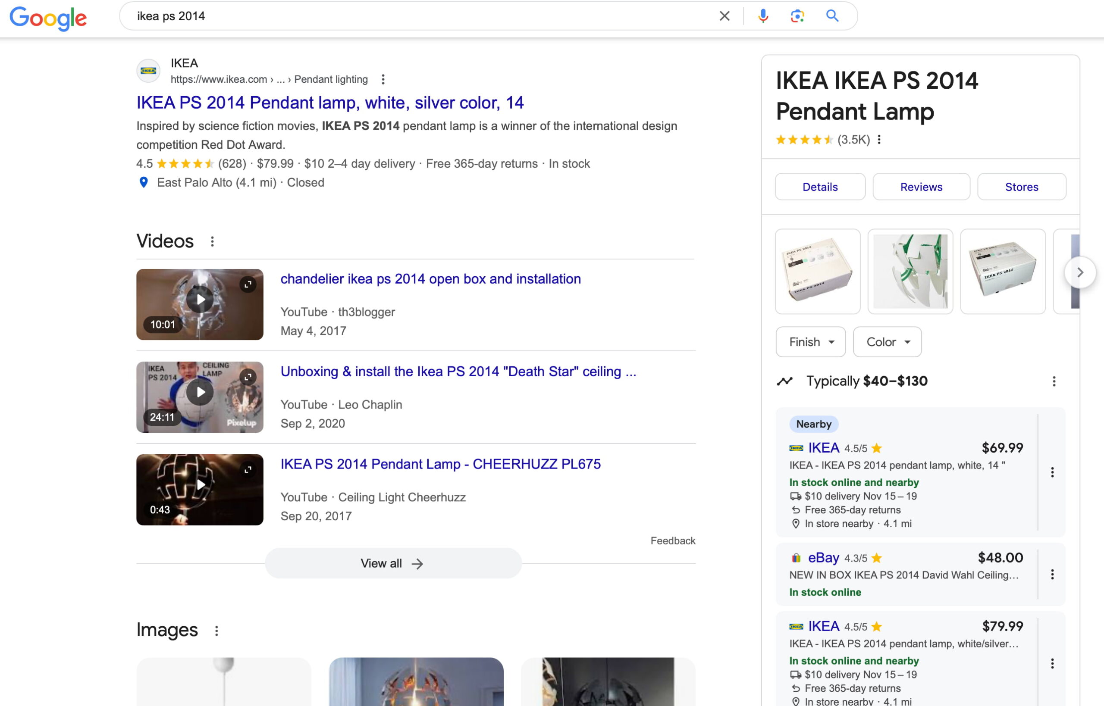Expand preview on the 10:01 video thumbnail
The height and width of the screenshot is (706, 1104).
click(x=248, y=285)
